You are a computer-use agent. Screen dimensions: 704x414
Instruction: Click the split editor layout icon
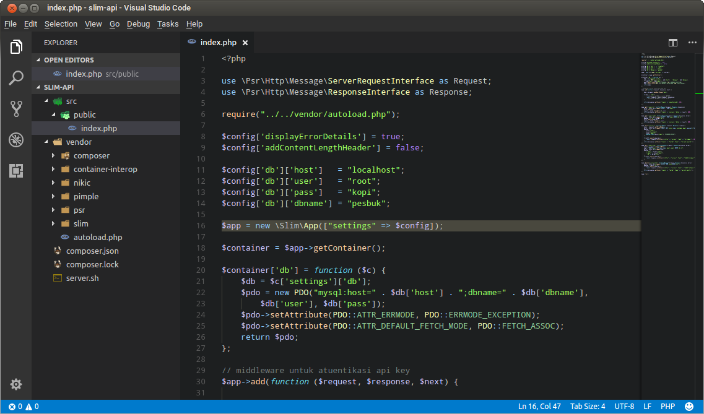click(x=673, y=43)
